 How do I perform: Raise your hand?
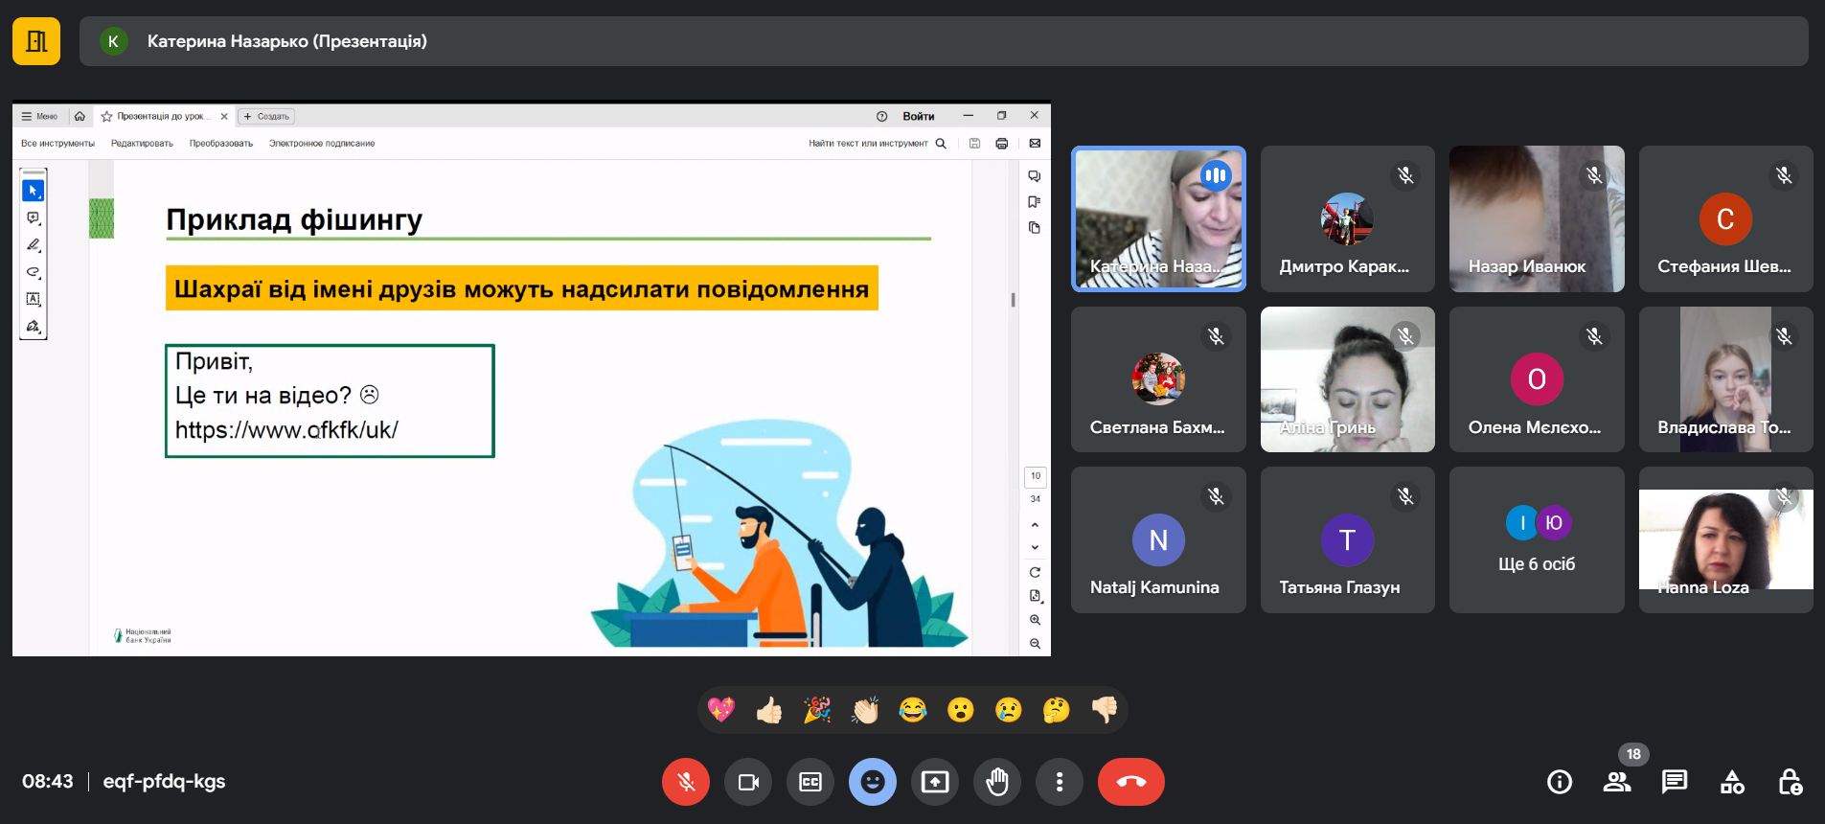pyautogui.click(x=997, y=782)
